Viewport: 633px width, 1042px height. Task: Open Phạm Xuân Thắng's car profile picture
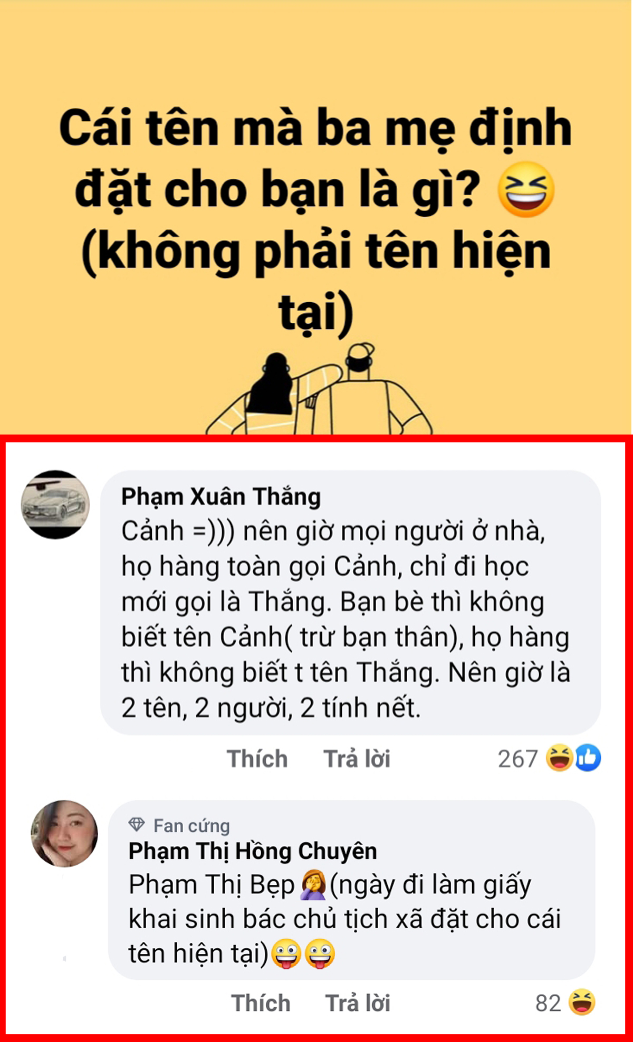pos(55,504)
